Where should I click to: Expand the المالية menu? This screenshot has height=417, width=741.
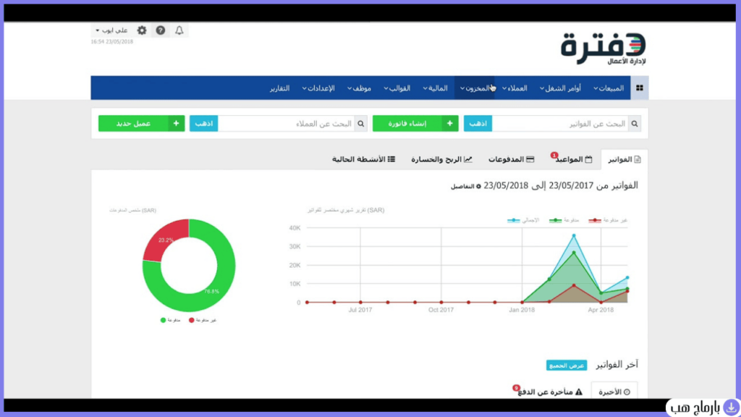(435, 88)
